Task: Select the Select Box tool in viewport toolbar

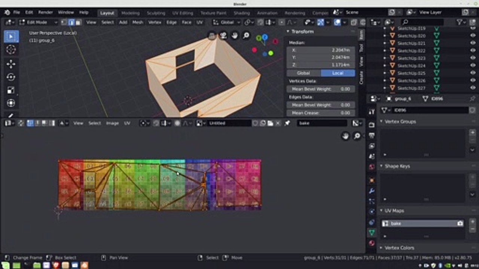Action: click(11, 36)
